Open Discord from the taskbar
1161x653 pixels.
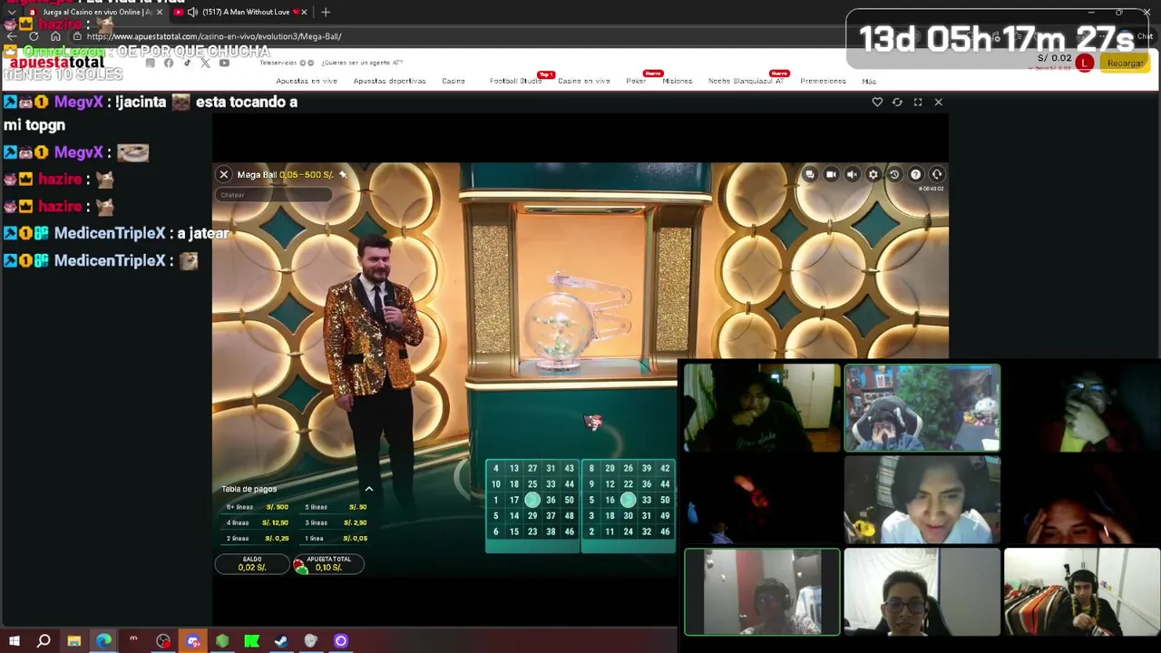pos(192,641)
